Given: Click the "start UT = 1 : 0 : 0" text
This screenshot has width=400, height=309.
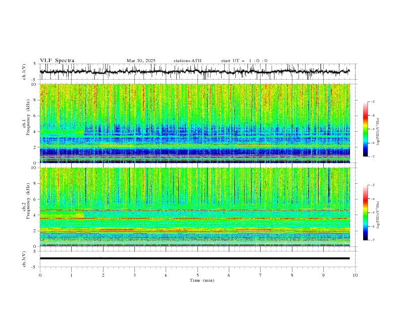Looking at the screenshot, I should point(244,61).
